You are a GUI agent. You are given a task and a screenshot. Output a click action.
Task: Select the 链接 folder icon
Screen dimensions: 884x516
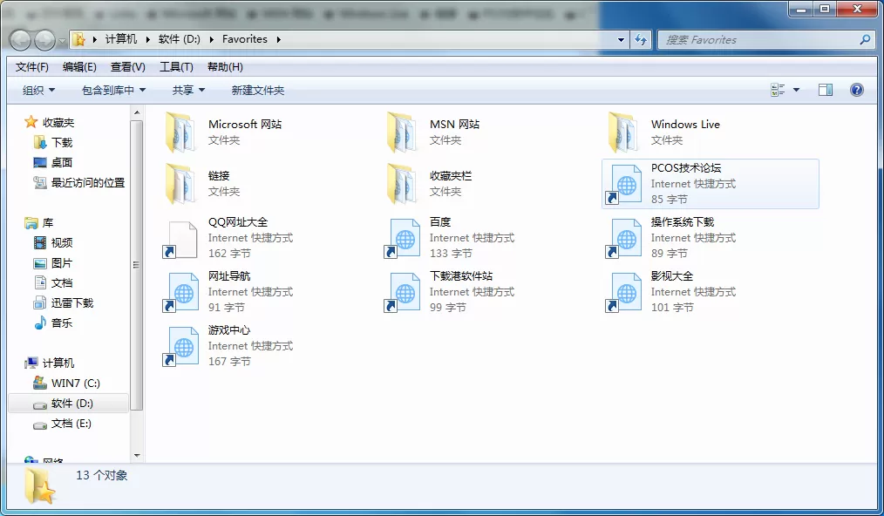(180, 184)
